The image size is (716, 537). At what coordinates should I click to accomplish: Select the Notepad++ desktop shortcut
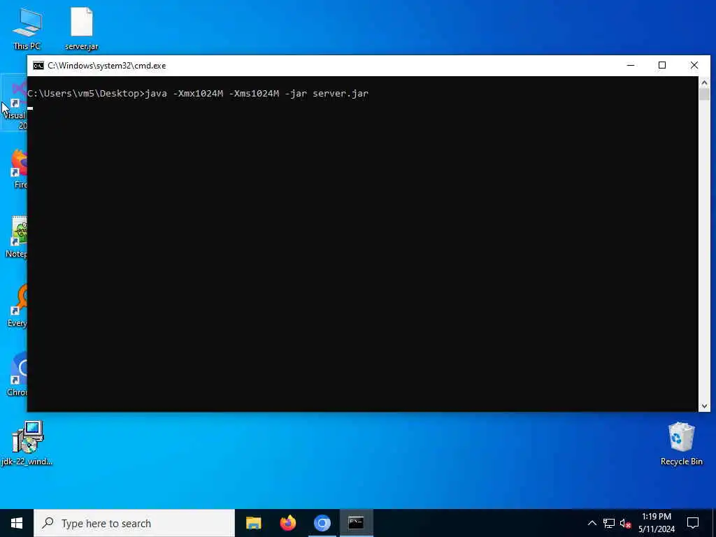tap(17, 238)
